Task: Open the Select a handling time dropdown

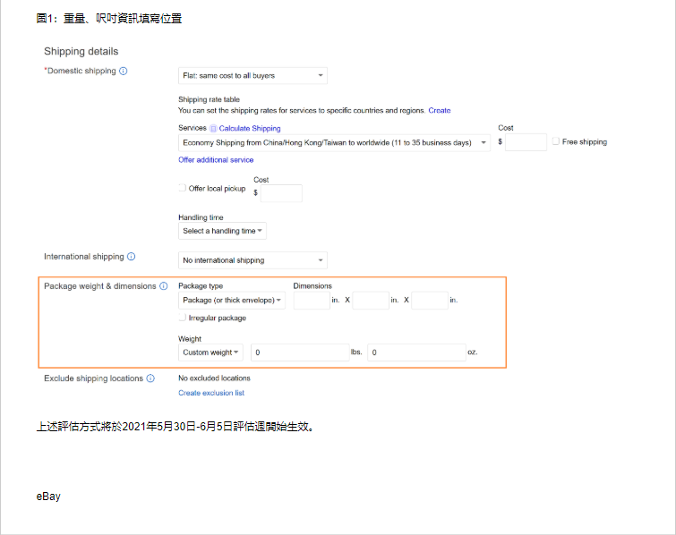Action: coord(222,231)
